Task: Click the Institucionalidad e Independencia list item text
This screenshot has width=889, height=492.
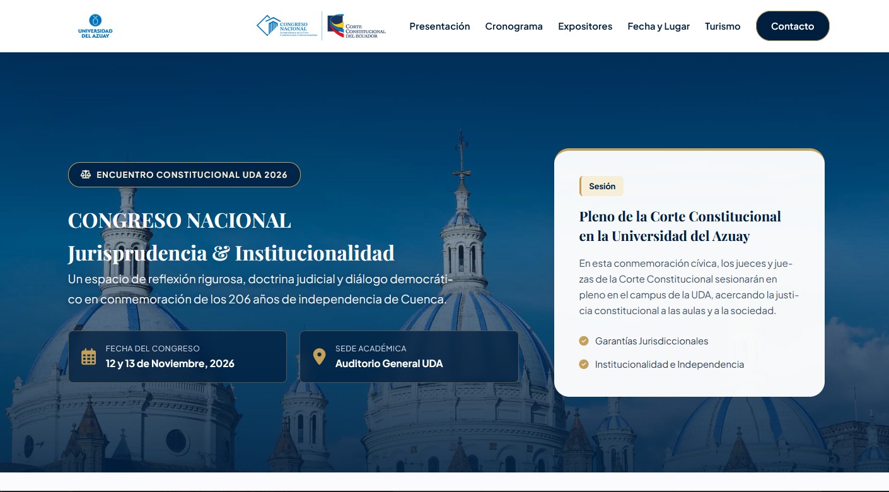Action: [670, 364]
